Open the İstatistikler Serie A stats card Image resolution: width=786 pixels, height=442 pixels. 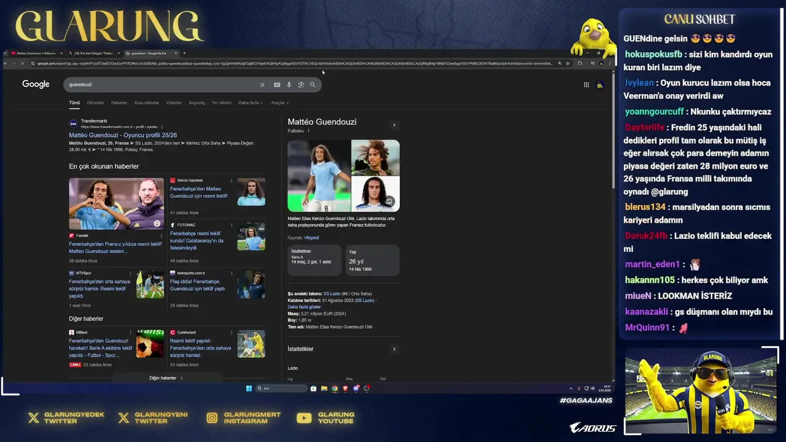[314, 260]
